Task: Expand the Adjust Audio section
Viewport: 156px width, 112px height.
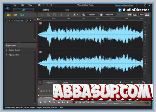Action: click(x=7, y=50)
